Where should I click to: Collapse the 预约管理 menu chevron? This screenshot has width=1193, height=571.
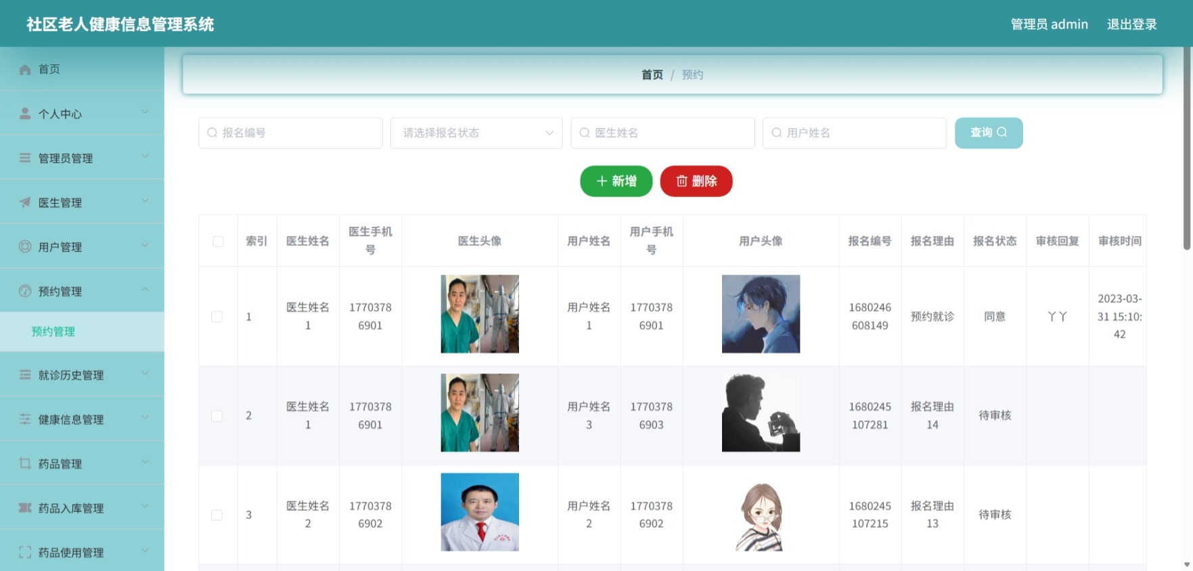pos(145,290)
